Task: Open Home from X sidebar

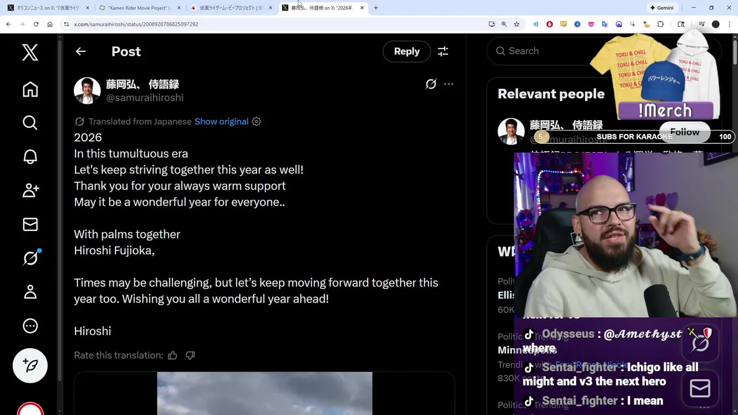Action: click(x=30, y=89)
